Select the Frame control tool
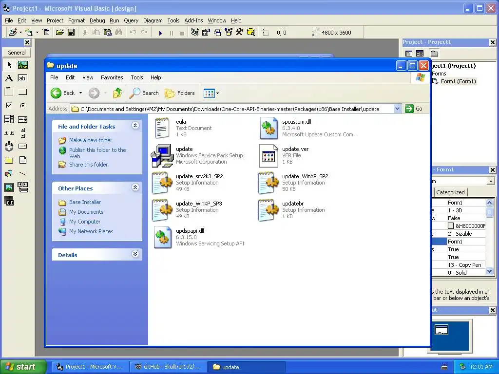The height and width of the screenshot is (374, 499). point(9,92)
